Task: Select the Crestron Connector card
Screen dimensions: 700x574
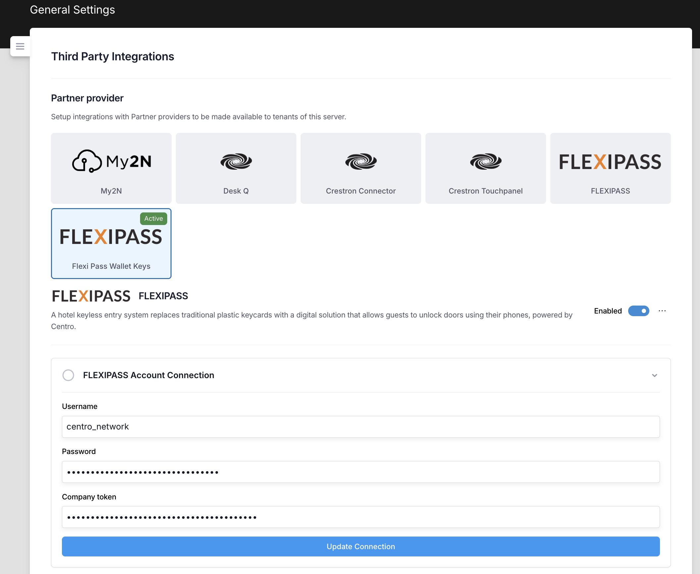Action: tap(361, 168)
